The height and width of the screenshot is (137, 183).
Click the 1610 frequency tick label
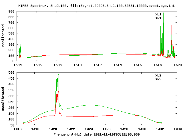(77, 65)
